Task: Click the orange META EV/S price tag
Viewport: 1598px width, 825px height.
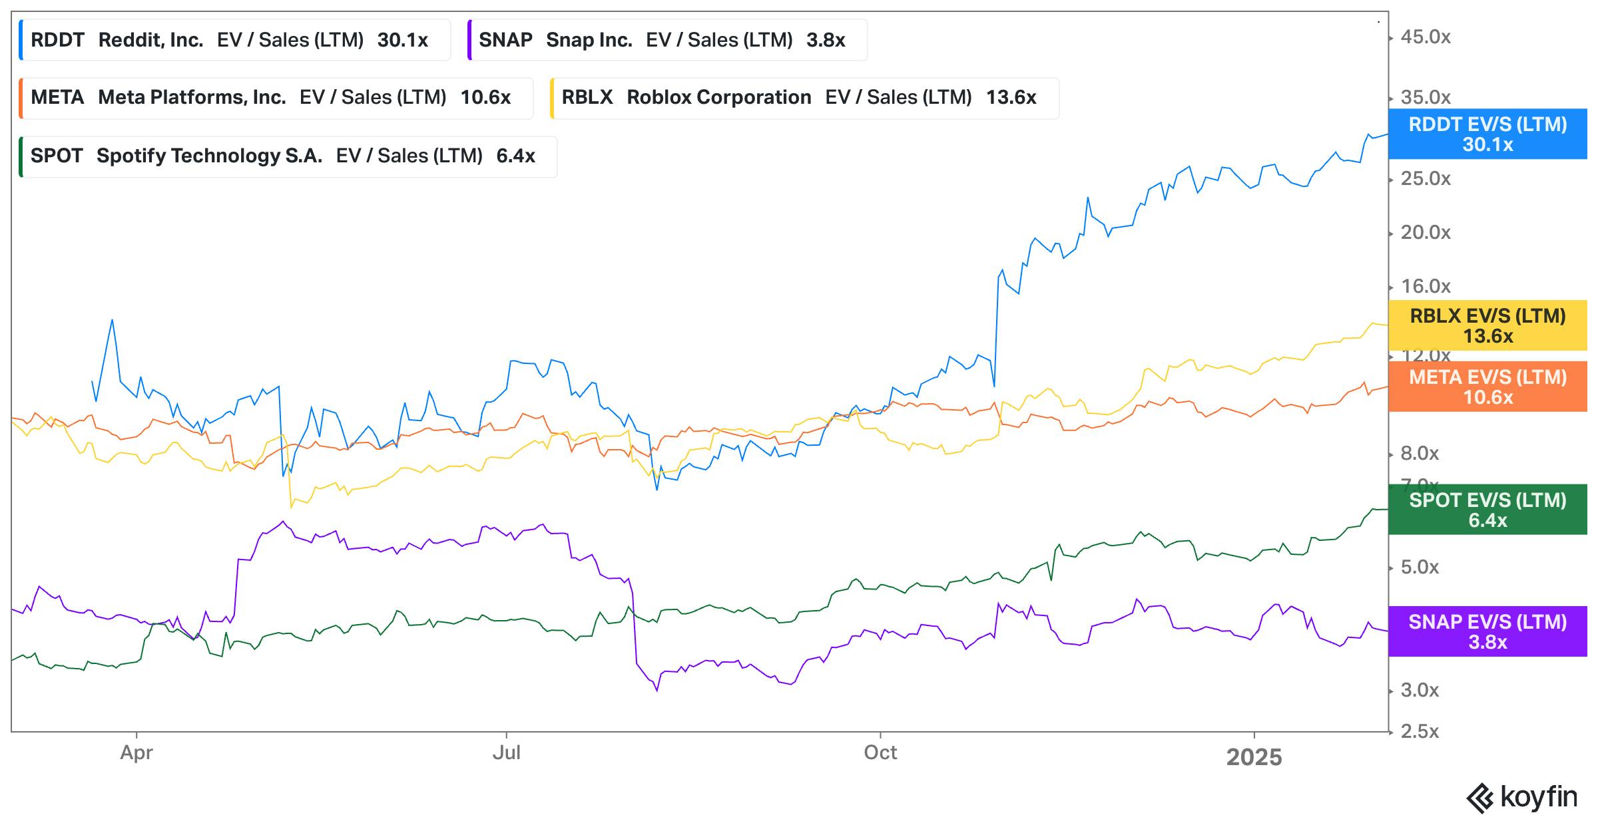Action: [1487, 387]
